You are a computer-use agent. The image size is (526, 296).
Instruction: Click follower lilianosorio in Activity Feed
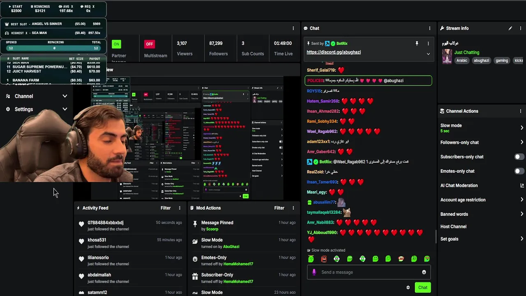98,258
